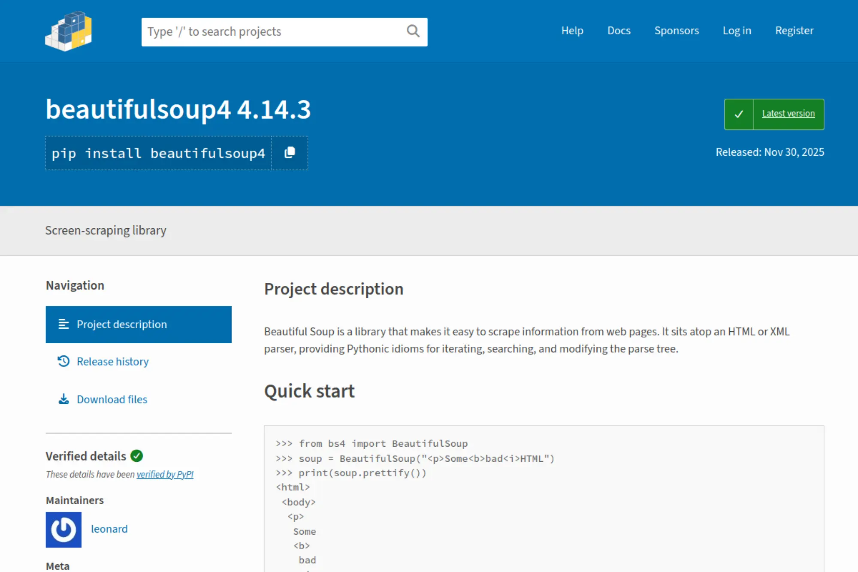
Task: Open the Docs menu item
Action: 619,31
